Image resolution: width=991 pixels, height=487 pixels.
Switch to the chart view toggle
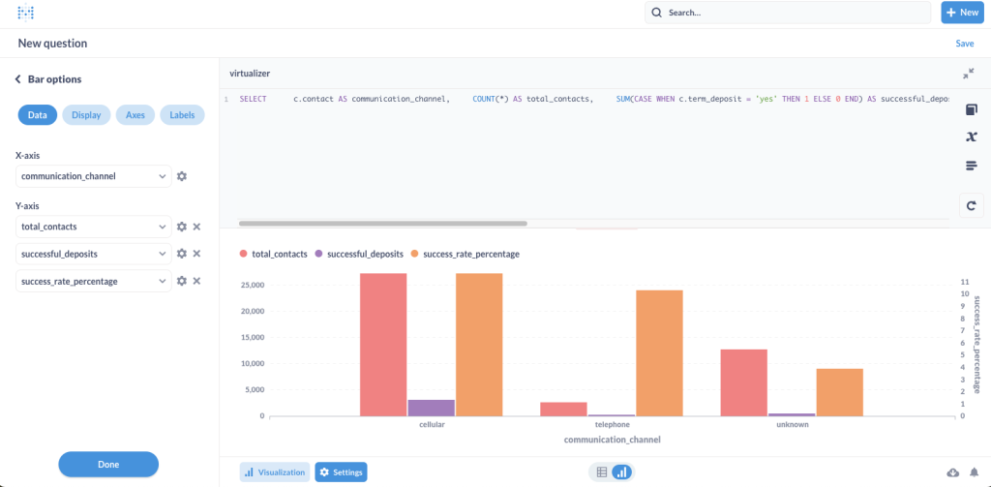(x=622, y=472)
